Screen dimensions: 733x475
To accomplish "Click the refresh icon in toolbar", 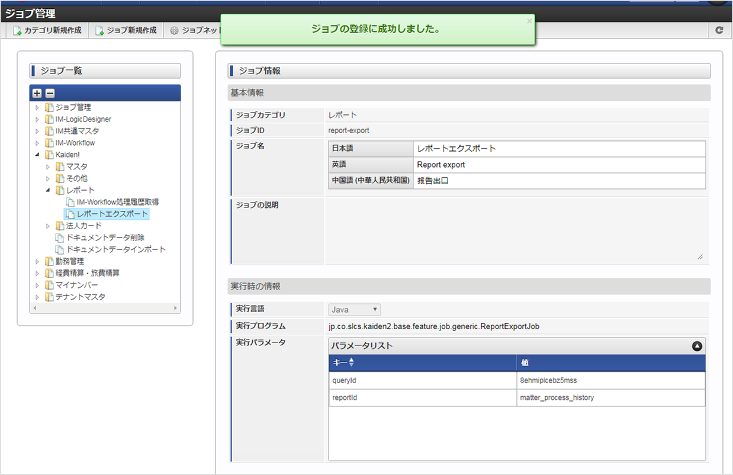I will click(719, 30).
